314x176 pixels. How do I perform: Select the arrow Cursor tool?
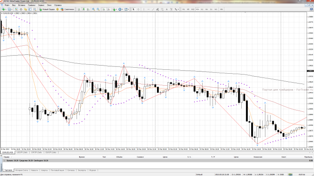(x=133, y=9)
